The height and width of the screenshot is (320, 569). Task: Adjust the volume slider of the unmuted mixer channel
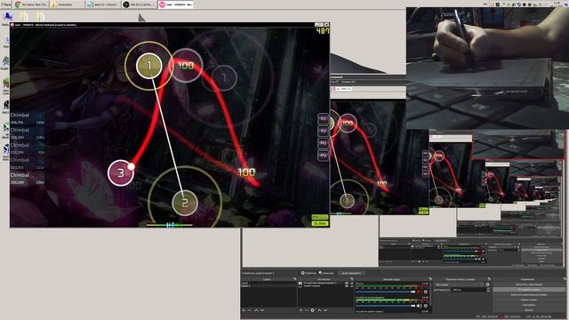[x=385, y=306]
